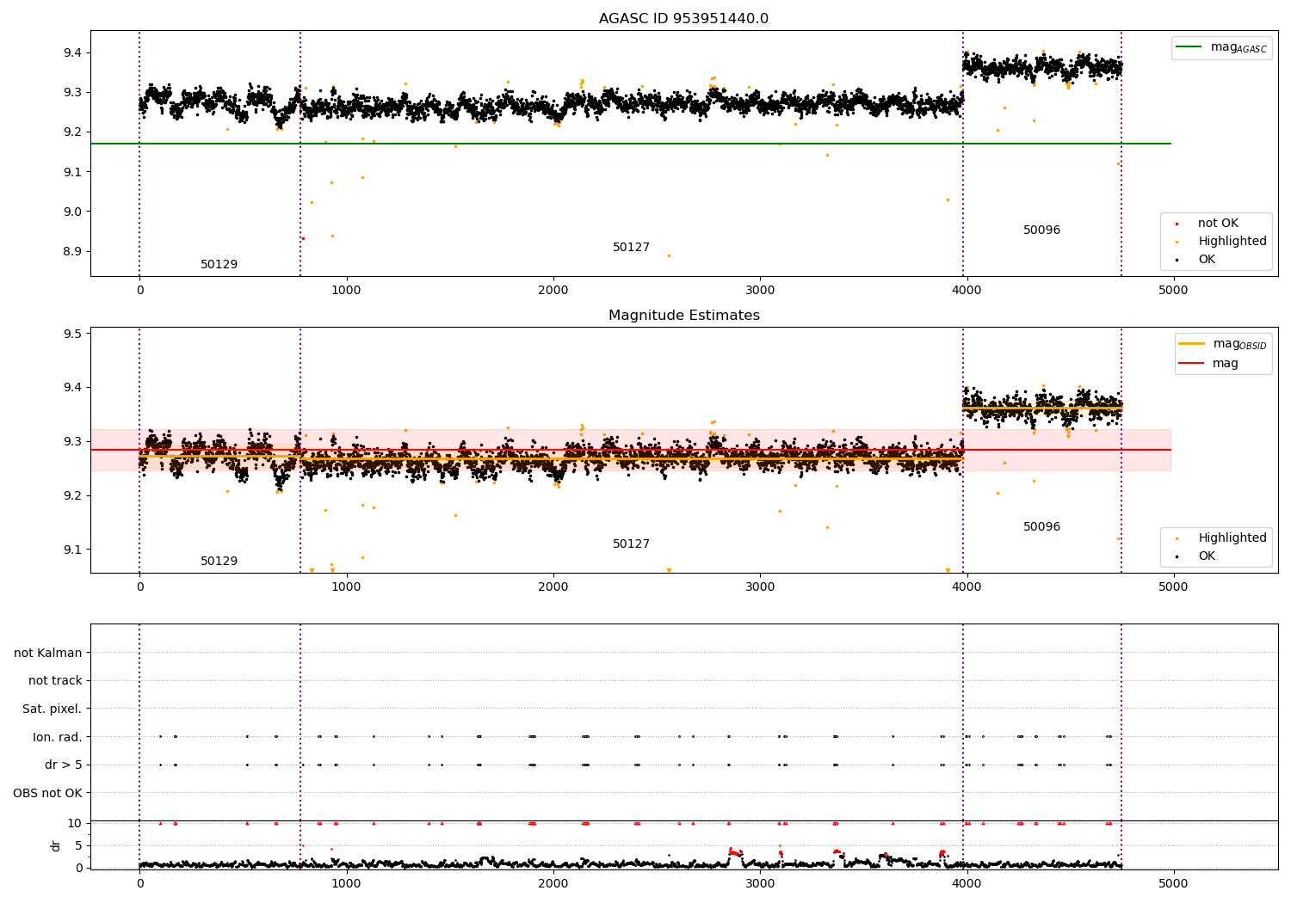Click the 50127 obsid label in top plot
This screenshot has height=903, width=1291.
(x=631, y=248)
